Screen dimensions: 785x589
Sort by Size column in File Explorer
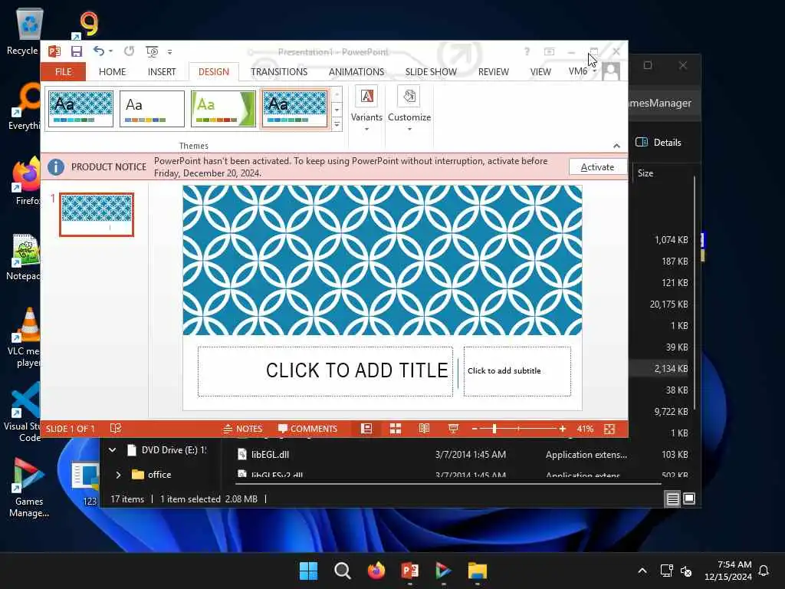pos(645,173)
